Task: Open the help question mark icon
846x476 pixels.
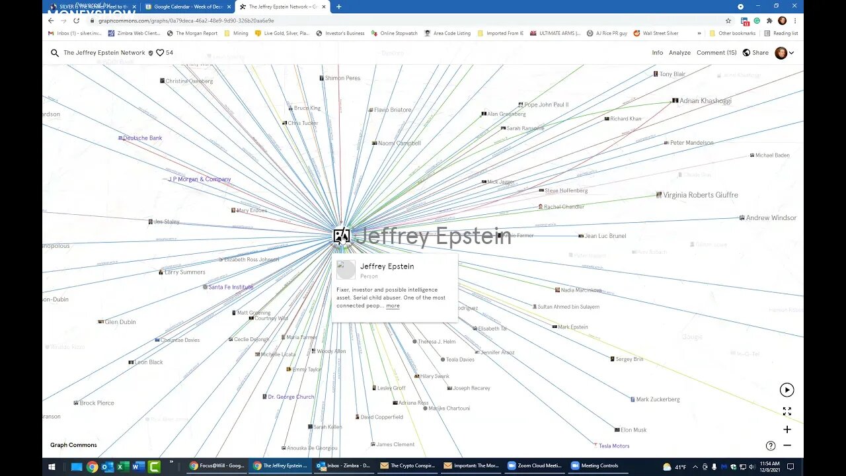Action: pyautogui.click(x=771, y=446)
